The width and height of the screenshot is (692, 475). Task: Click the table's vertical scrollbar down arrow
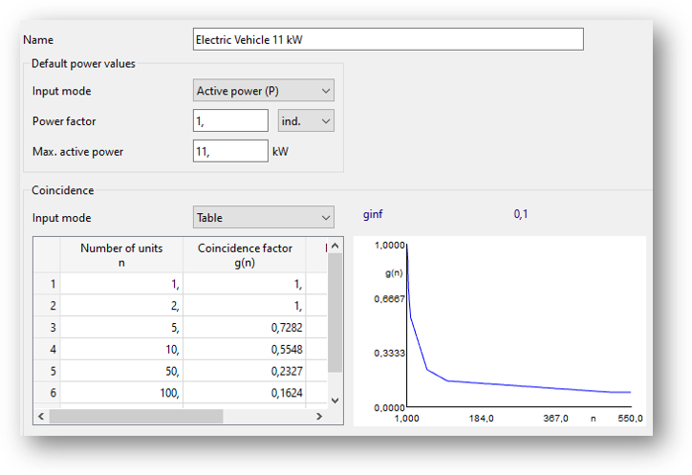[335, 400]
